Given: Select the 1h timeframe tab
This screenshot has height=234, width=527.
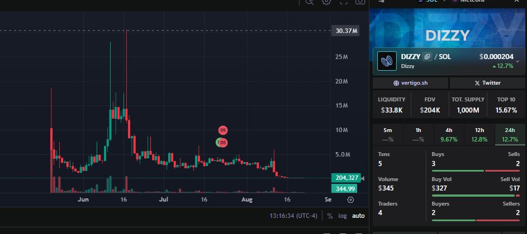Looking at the screenshot, I should pos(419,135).
